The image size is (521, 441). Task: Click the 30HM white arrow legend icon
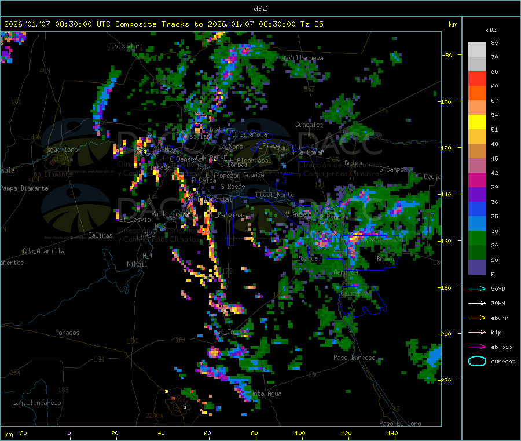[477, 303]
